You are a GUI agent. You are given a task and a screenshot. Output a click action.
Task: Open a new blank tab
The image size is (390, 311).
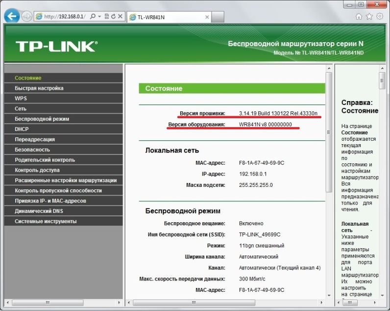point(218,17)
